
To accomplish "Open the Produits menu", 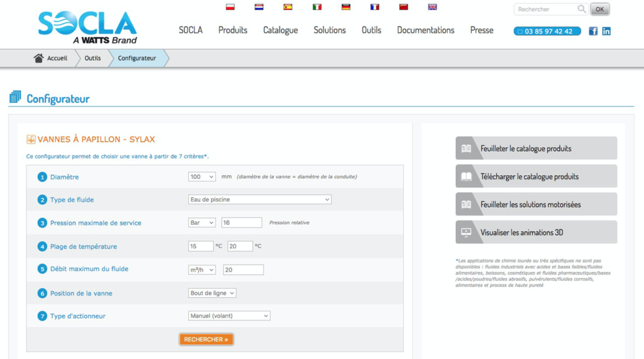I will point(233,30).
